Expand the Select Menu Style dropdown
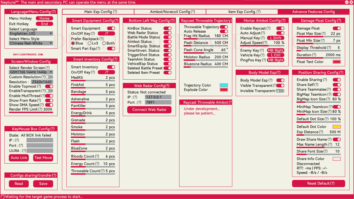The height and width of the screenshot is (199, 354). [x=31, y=43]
